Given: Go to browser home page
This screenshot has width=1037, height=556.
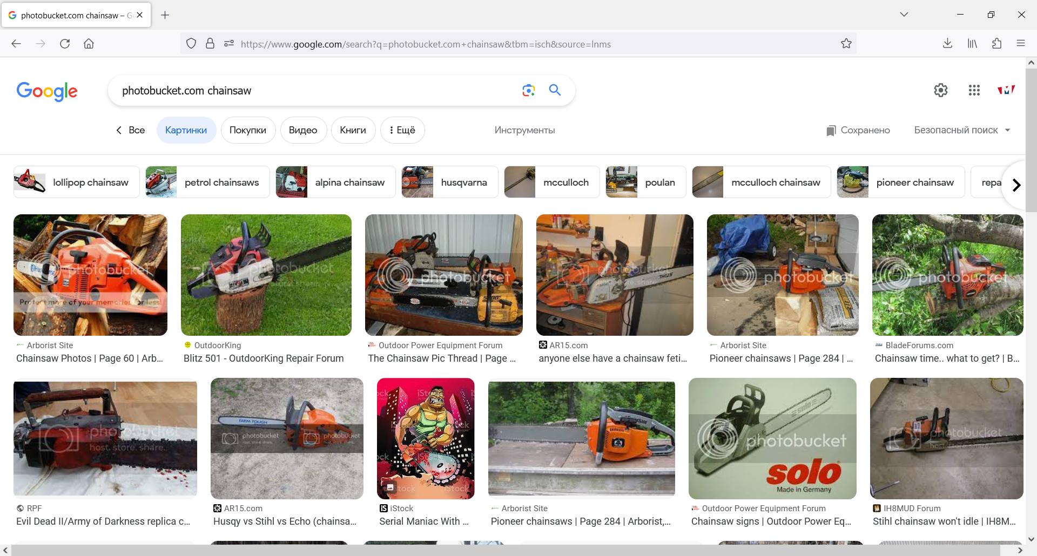Looking at the screenshot, I should coord(89,44).
